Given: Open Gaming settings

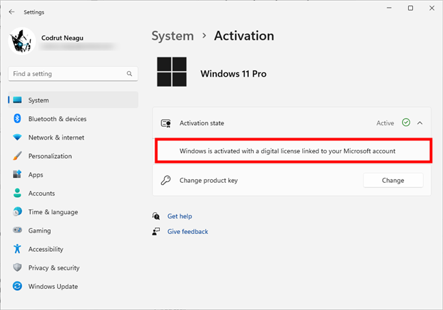Looking at the screenshot, I should click(40, 231).
